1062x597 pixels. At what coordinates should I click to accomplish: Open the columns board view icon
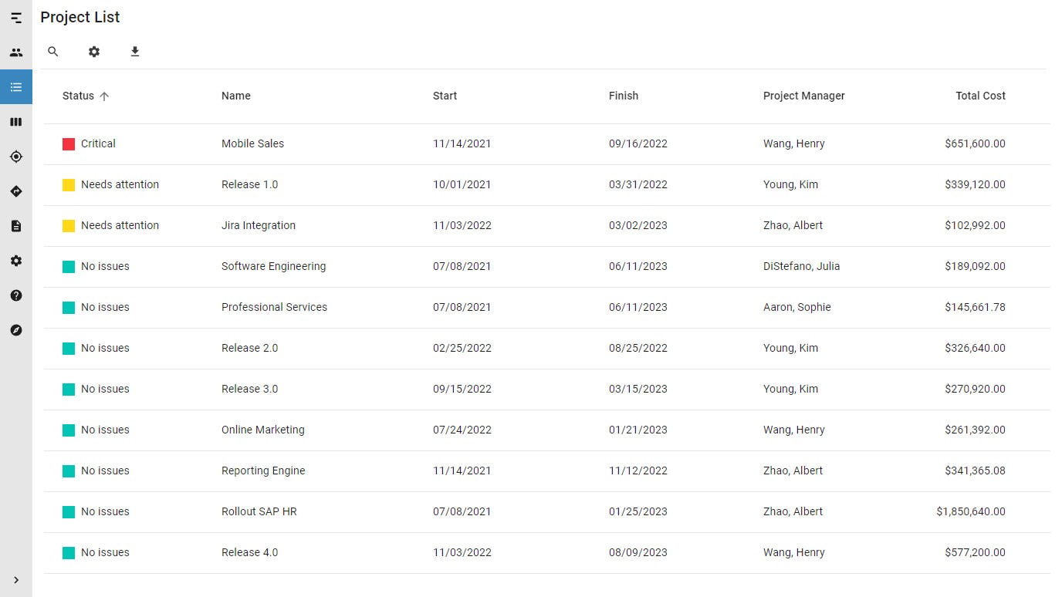pyautogui.click(x=16, y=122)
